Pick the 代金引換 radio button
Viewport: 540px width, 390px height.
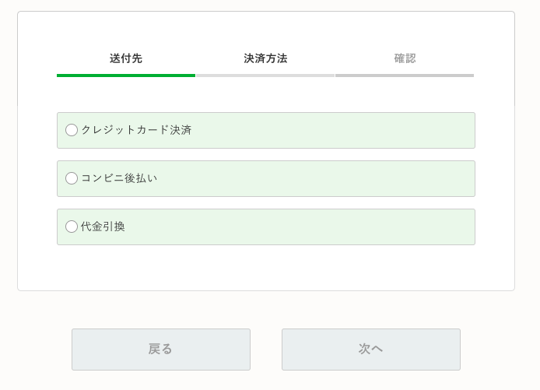click(x=72, y=227)
